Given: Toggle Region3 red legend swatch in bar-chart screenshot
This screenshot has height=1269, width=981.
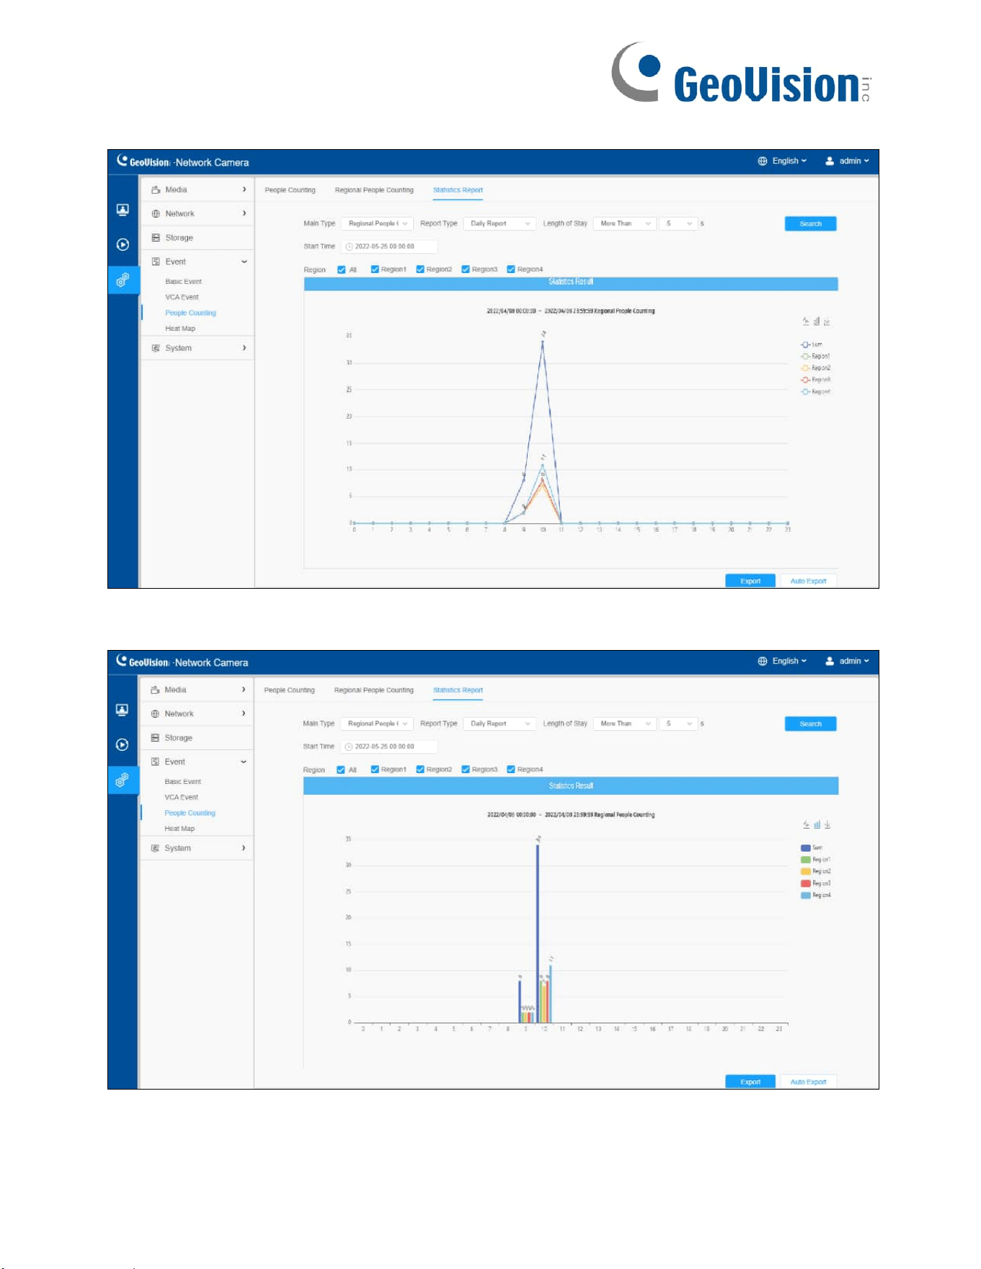Looking at the screenshot, I should point(806,883).
